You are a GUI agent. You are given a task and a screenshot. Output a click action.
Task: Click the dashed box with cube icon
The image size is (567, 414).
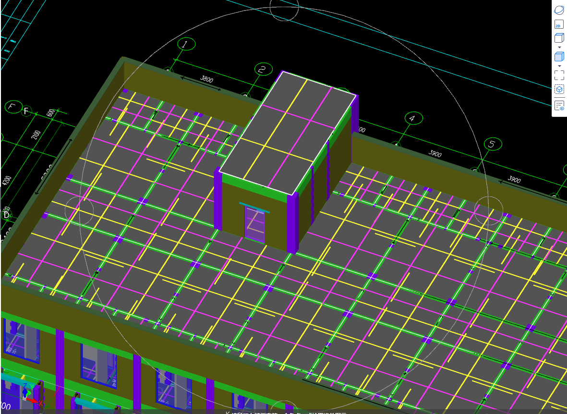click(x=559, y=89)
